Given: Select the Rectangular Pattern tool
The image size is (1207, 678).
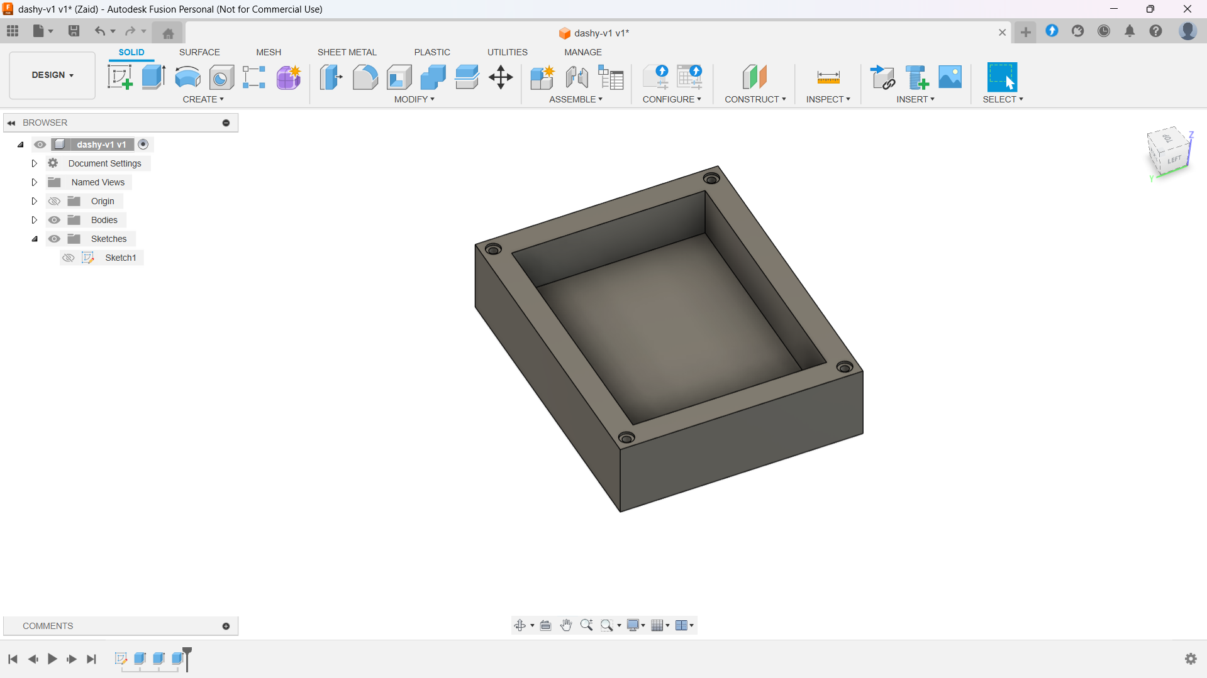Looking at the screenshot, I should pyautogui.click(x=254, y=77).
